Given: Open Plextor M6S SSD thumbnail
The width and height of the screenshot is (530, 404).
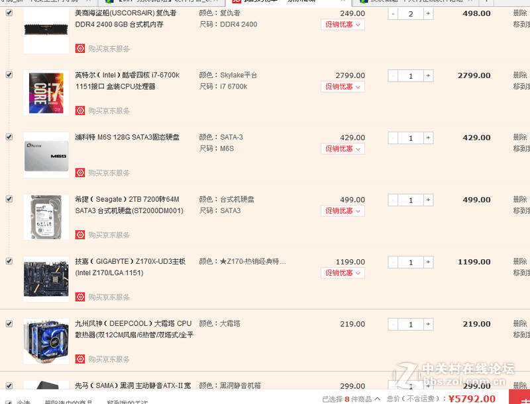Looking at the screenshot, I should [x=46, y=155].
